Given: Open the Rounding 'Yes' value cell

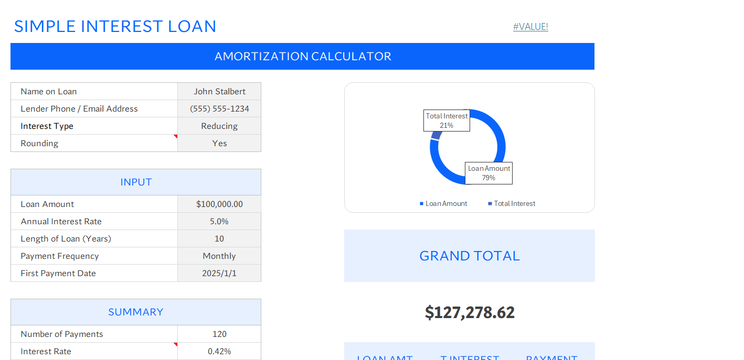Looking at the screenshot, I should point(219,143).
